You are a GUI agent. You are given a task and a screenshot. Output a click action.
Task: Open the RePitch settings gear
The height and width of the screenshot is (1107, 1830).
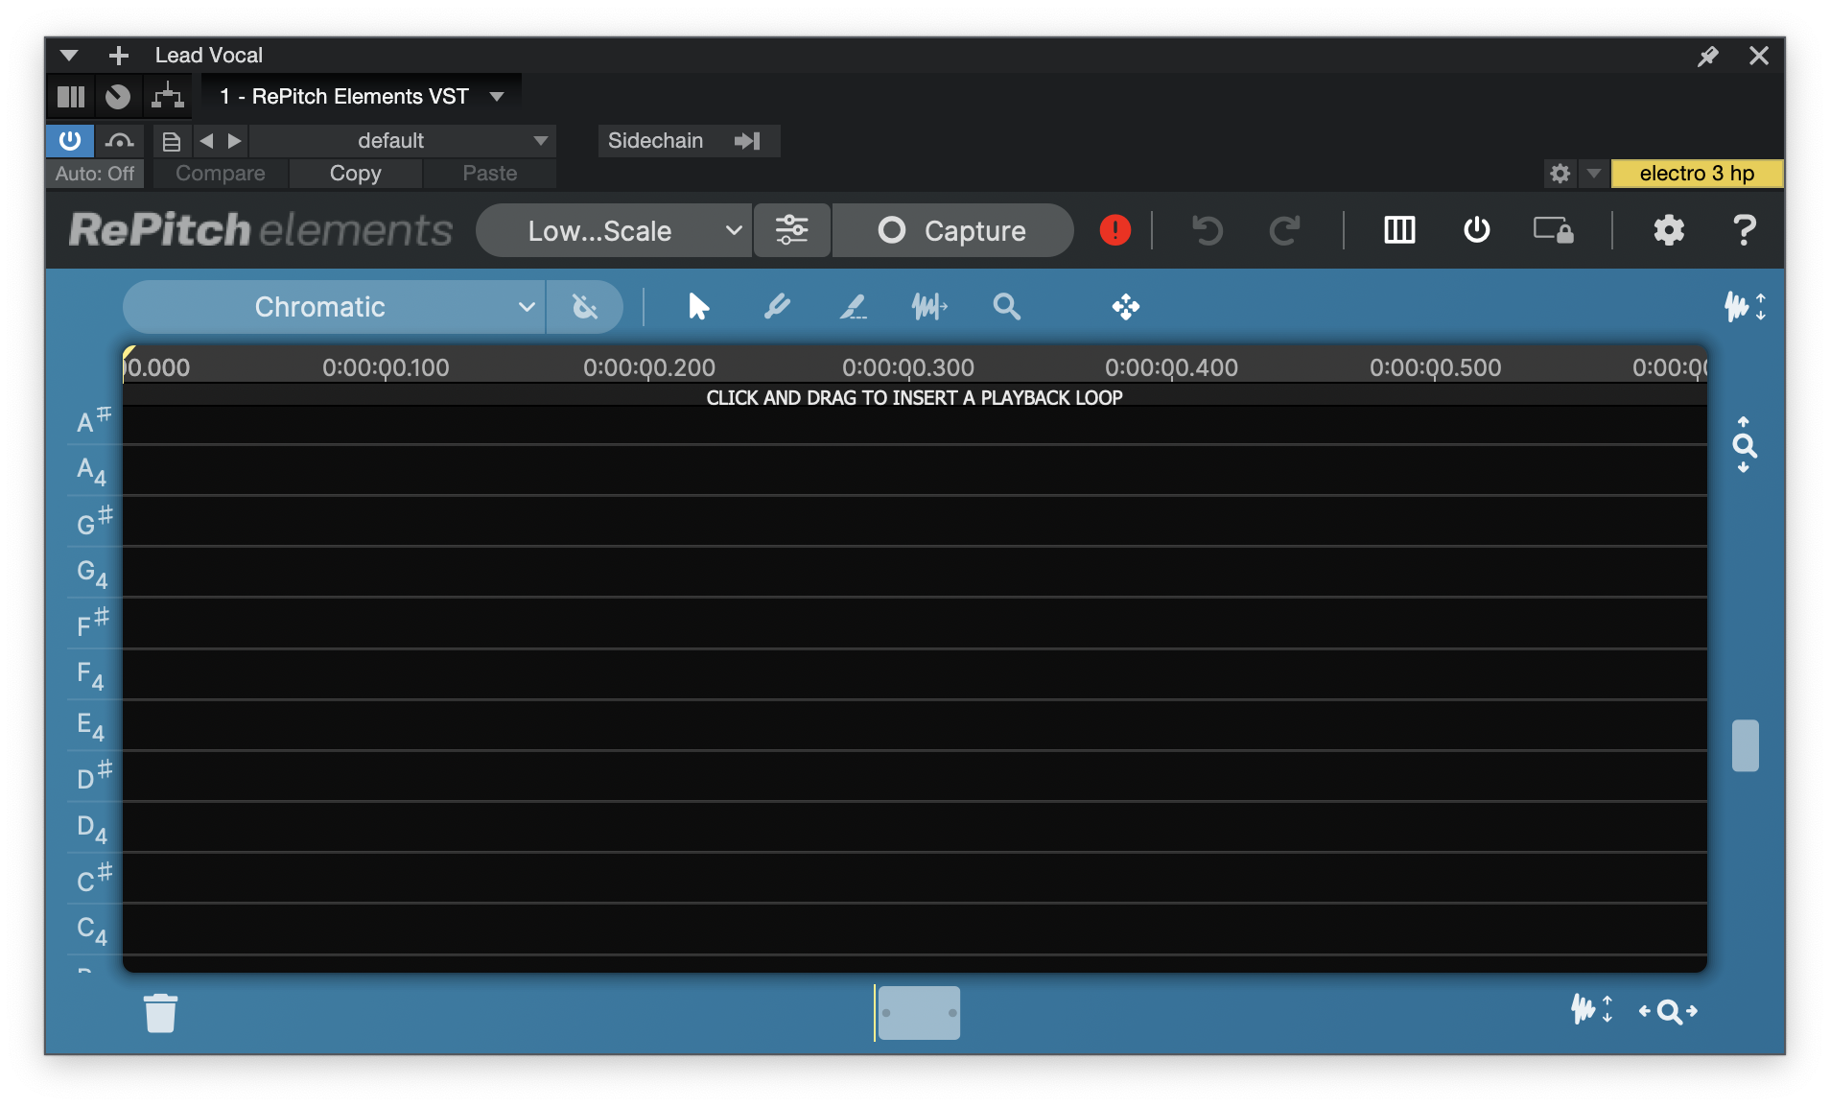[x=1668, y=230]
